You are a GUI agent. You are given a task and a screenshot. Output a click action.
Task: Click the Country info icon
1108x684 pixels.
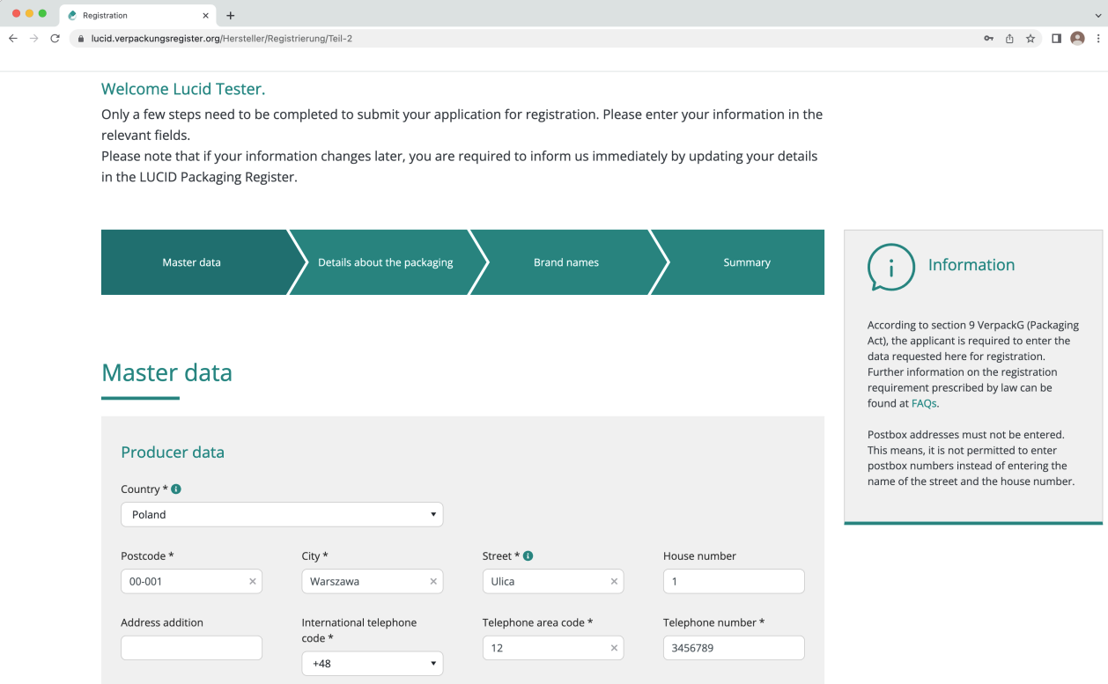(176, 489)
